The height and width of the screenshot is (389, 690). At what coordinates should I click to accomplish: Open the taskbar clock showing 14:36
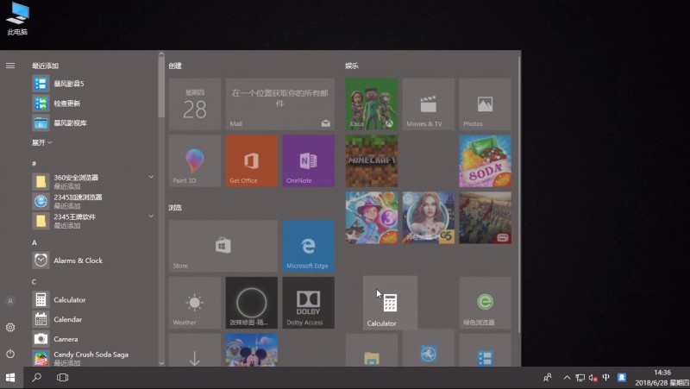coord(662,378)
